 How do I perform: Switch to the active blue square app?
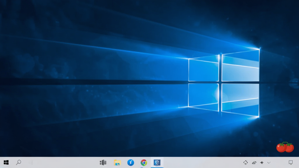click(157, 162)
